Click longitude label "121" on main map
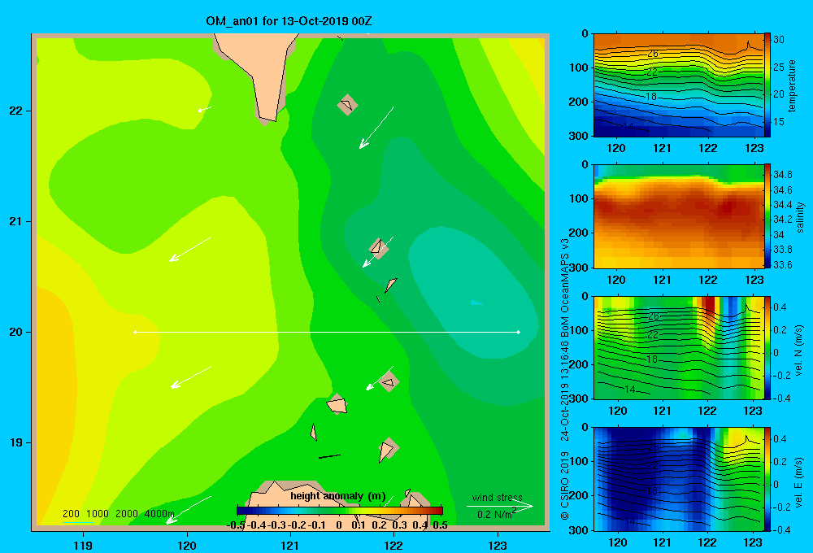The image size is (813, 553). (290, 545)
